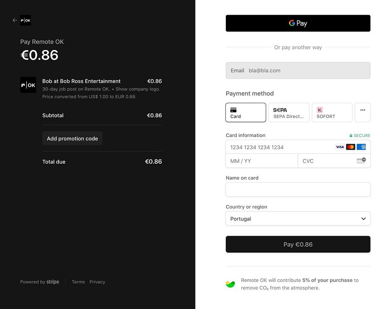Open the Country or region dropdown

click(x=298, y=219)
